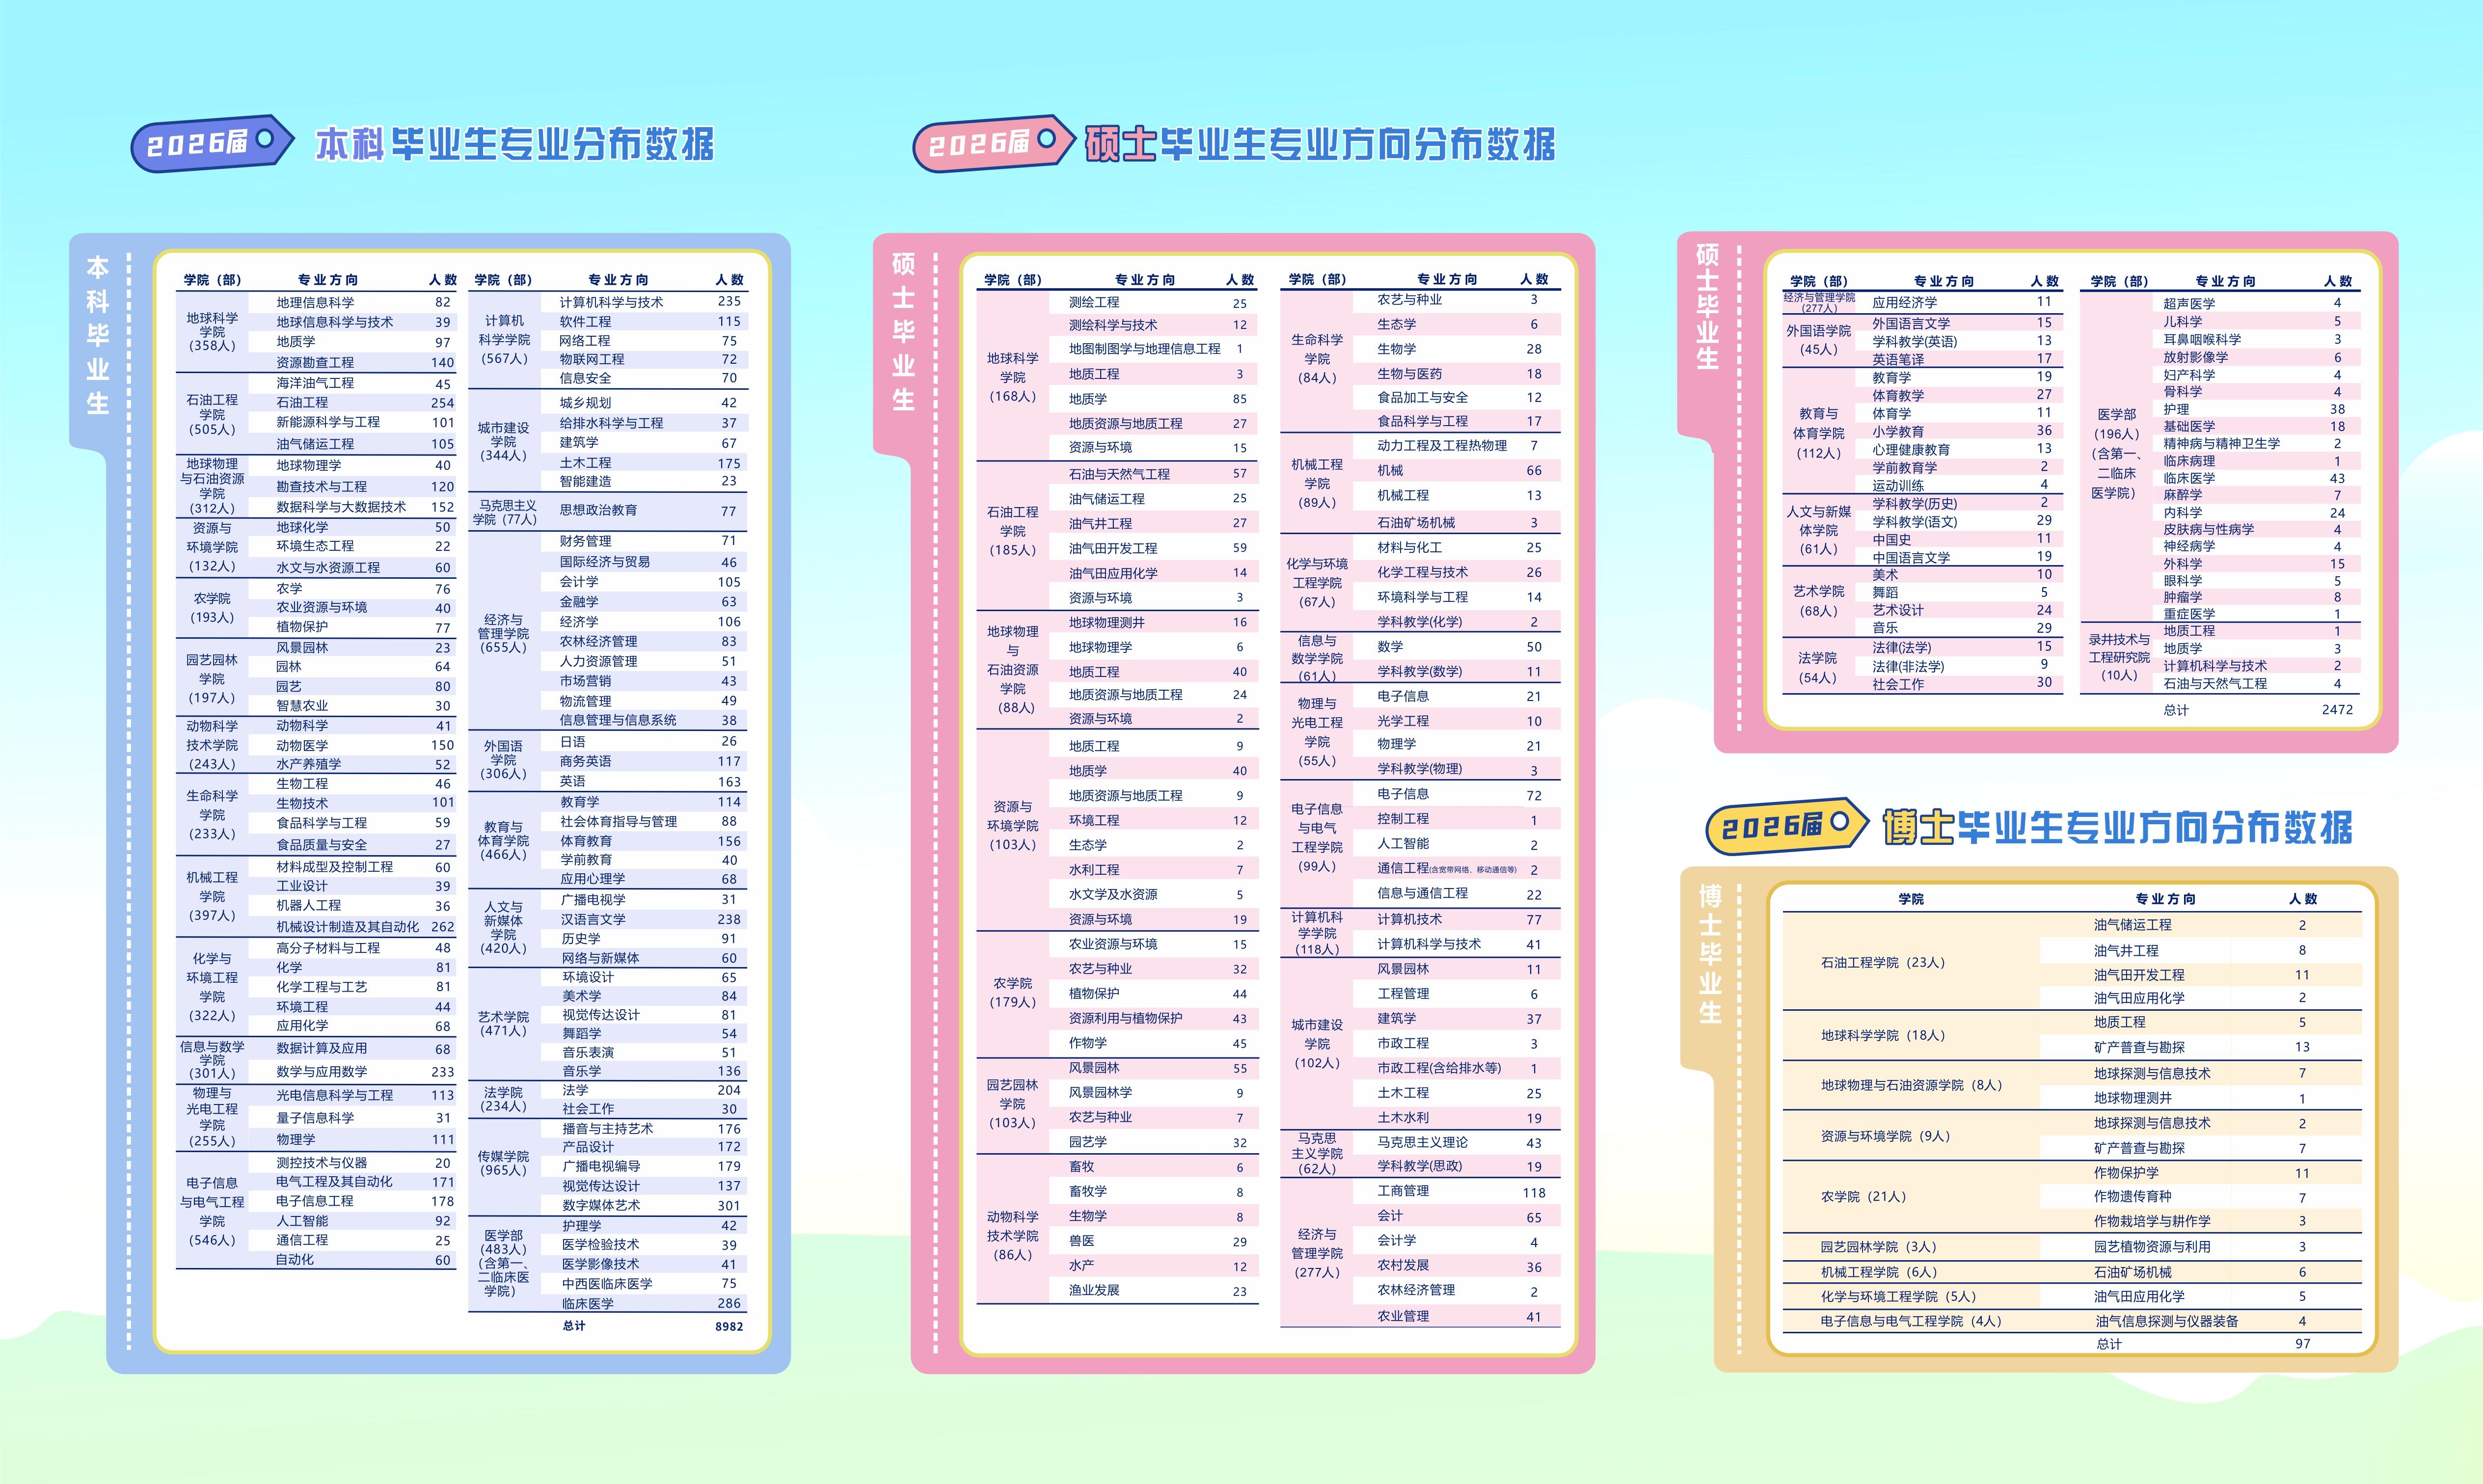Click the master's total value 2472
The width and height of the screenshot is (2483, 1484).
pyautogui.click(x=2337, y=709)
